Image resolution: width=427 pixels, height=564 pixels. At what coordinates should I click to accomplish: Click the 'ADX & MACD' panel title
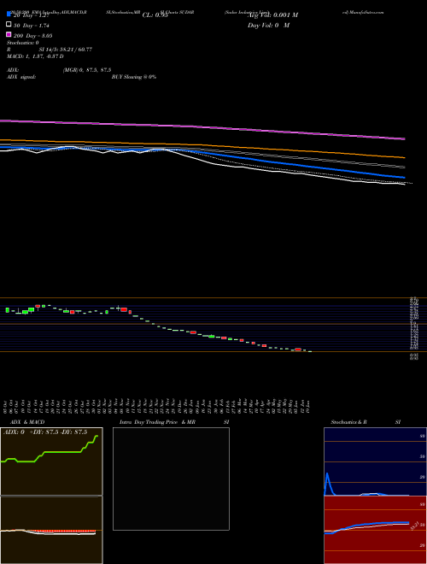tap(27, 422)
